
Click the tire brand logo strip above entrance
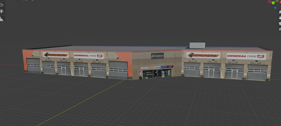[157, 67]
